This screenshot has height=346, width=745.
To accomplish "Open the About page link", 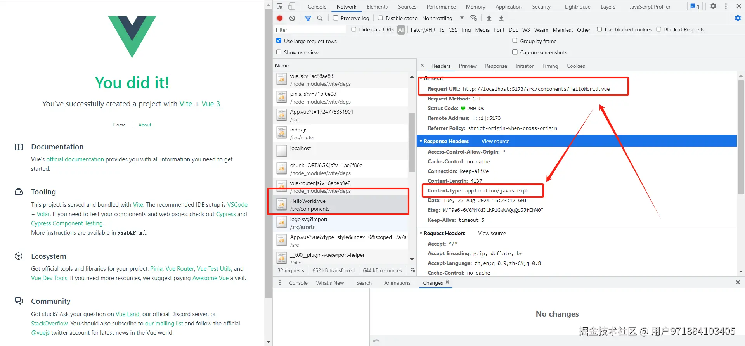I will click(x=145, y=125).
